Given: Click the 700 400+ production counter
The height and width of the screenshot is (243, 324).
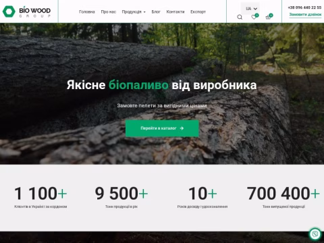Looking at the screenshot, I should point(283,193).
